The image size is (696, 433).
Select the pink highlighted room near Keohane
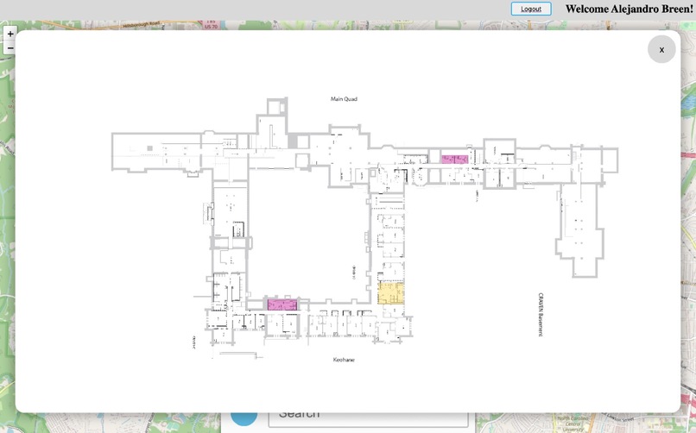coord(282,304)
